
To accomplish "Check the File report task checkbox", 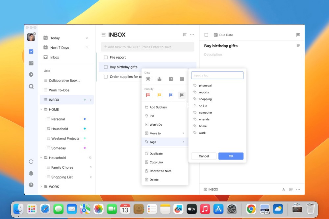I will pos(106,57).
